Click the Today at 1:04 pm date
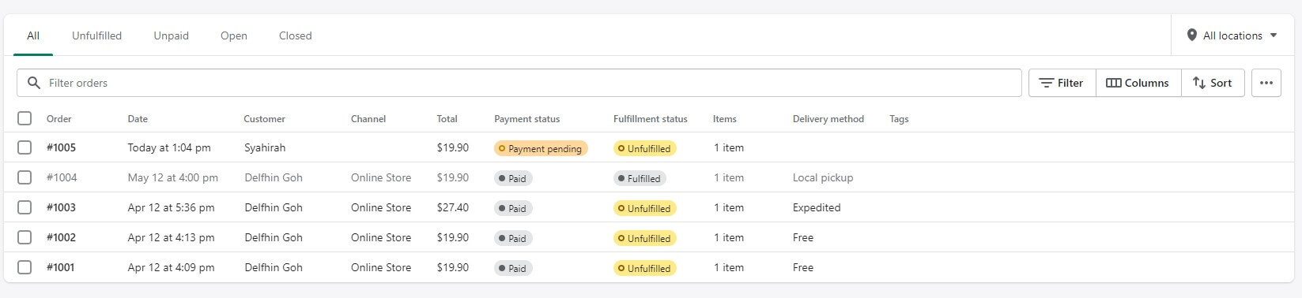1302x298 pixels. click(x=169, y=147)
